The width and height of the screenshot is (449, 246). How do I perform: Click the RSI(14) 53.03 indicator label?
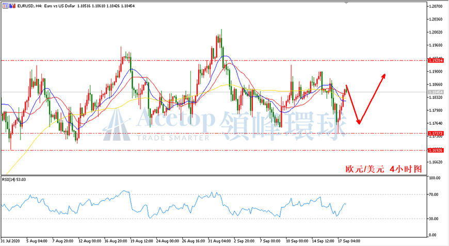click(x=14, y=179)
